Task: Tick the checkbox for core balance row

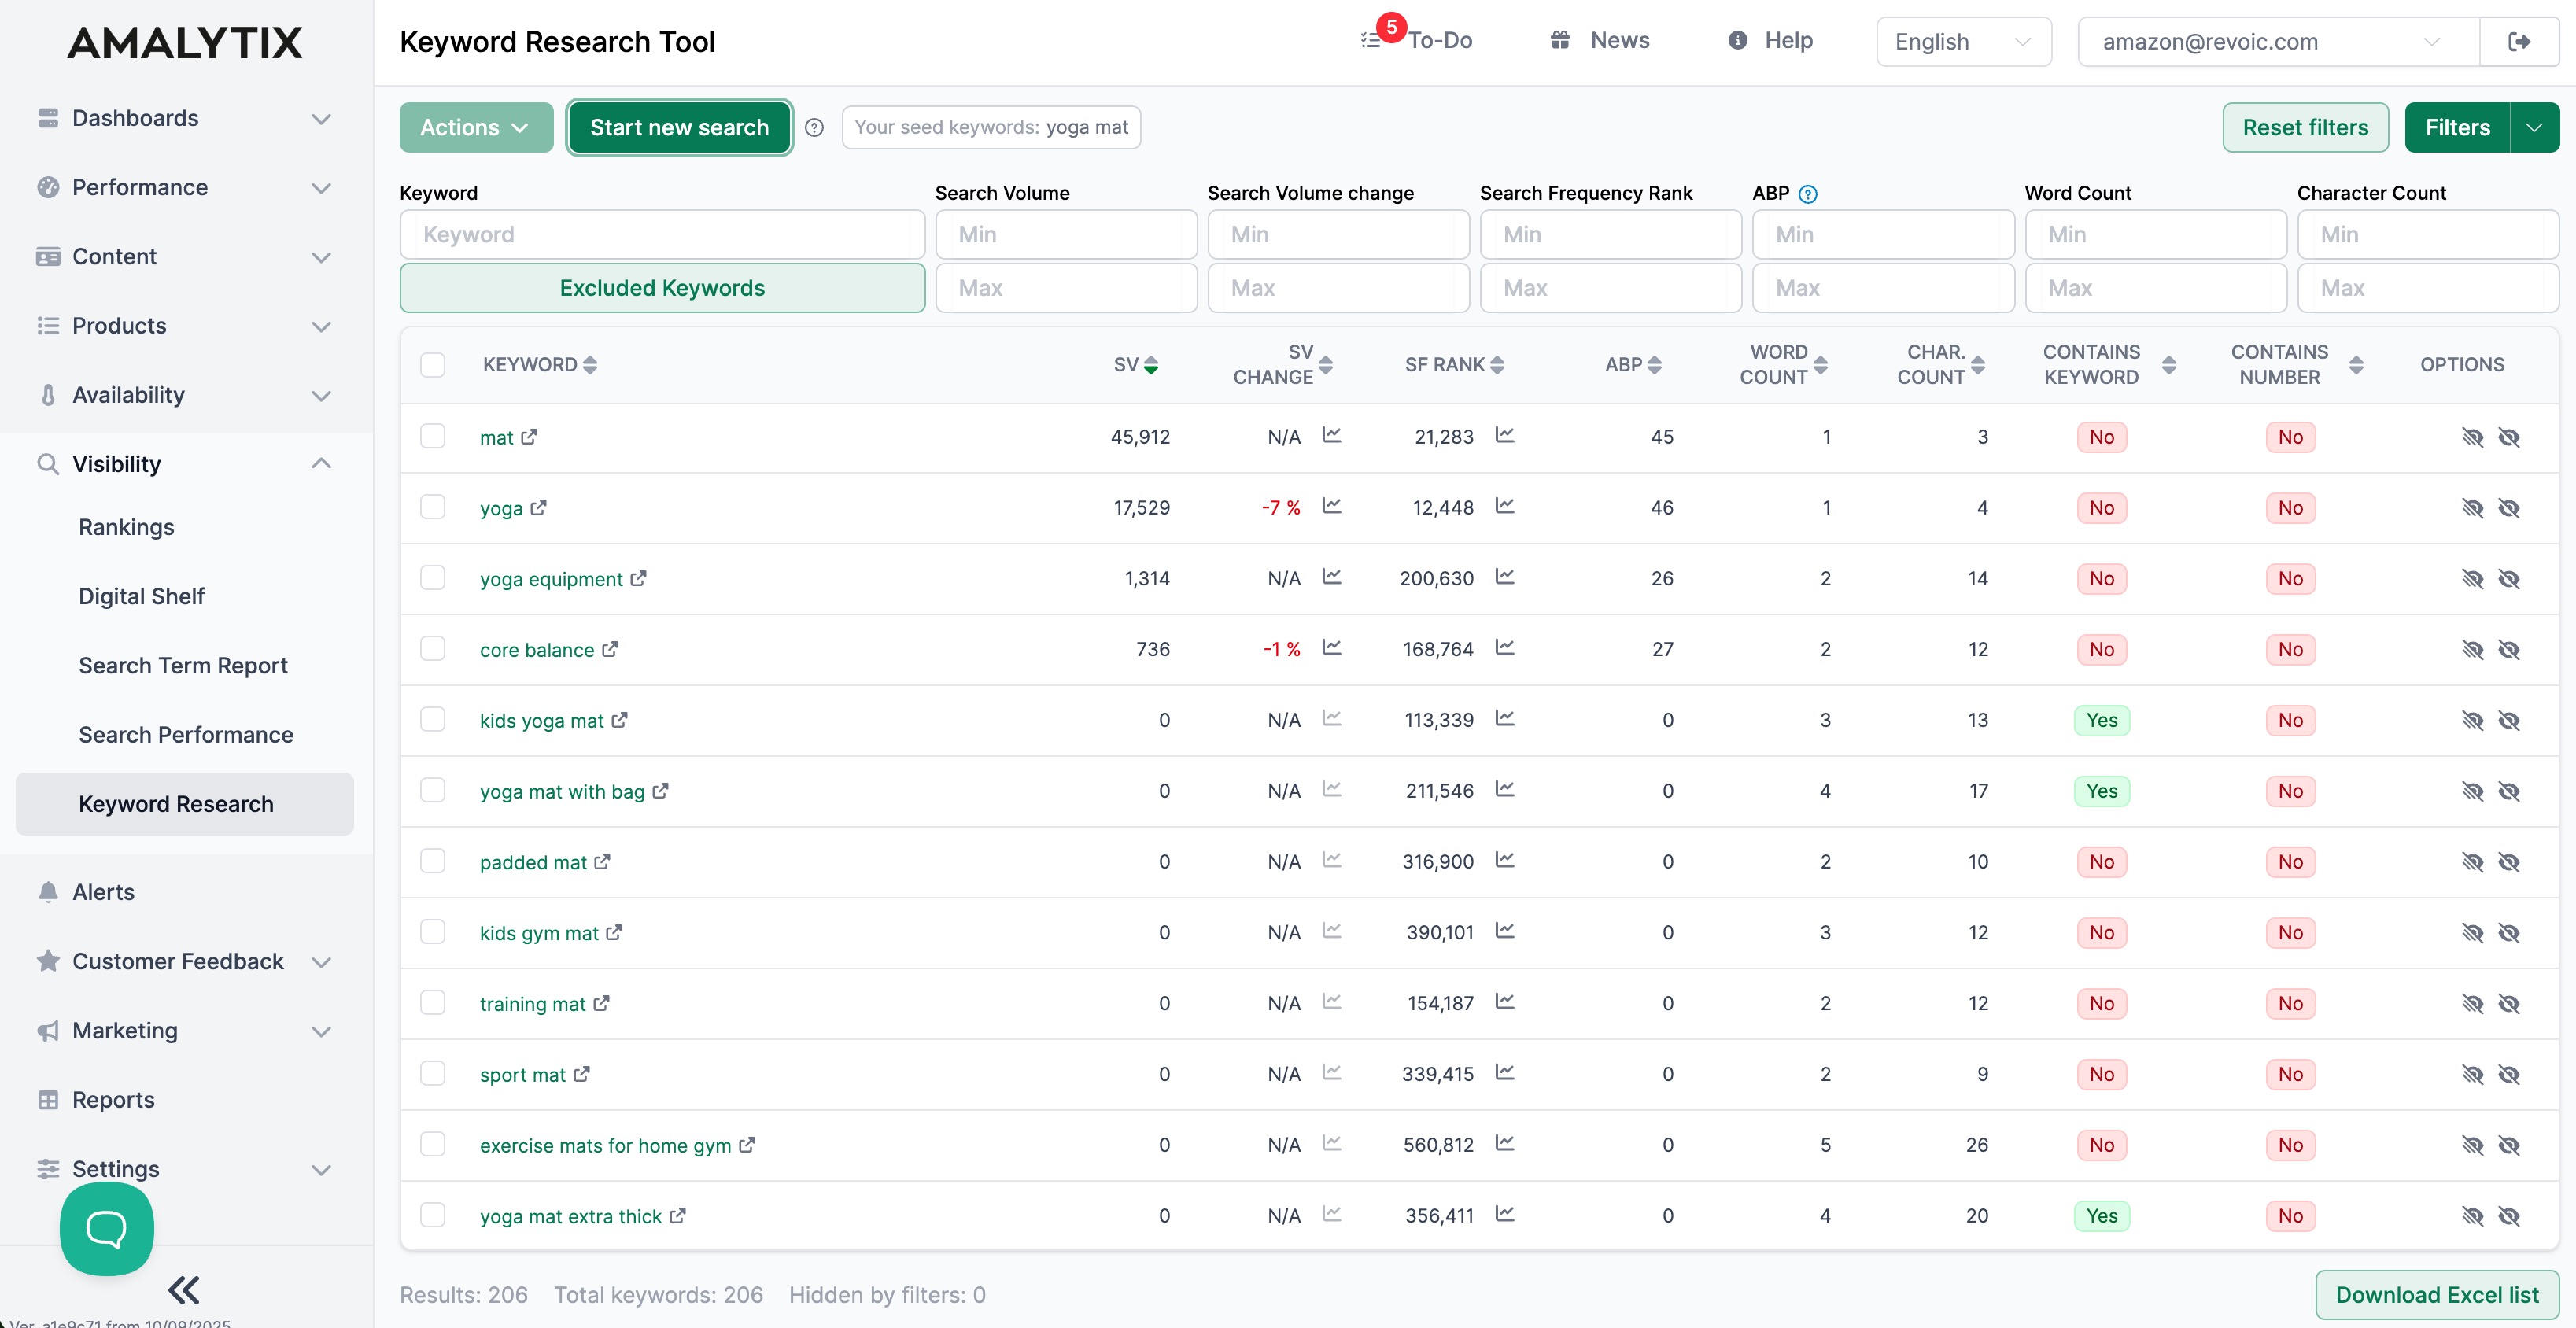Action: (x=433, y=649)
